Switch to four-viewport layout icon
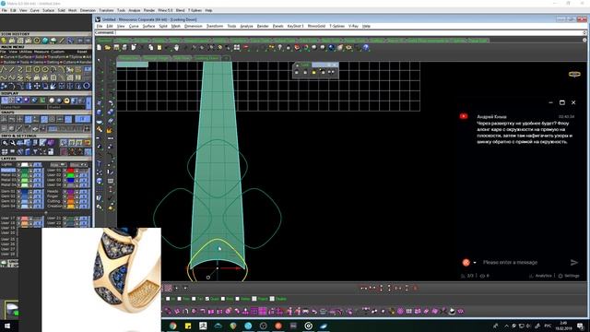 point(237,47)
